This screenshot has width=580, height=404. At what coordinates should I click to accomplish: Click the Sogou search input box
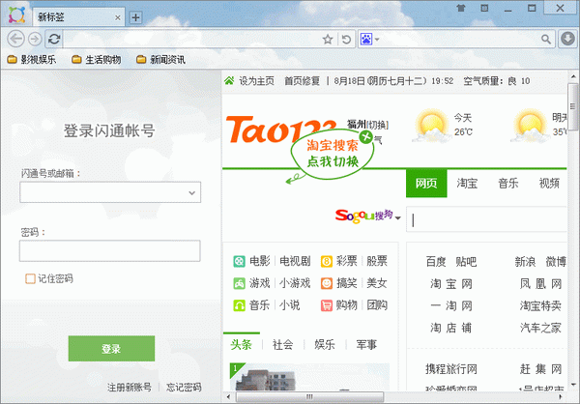coord(486,219)
